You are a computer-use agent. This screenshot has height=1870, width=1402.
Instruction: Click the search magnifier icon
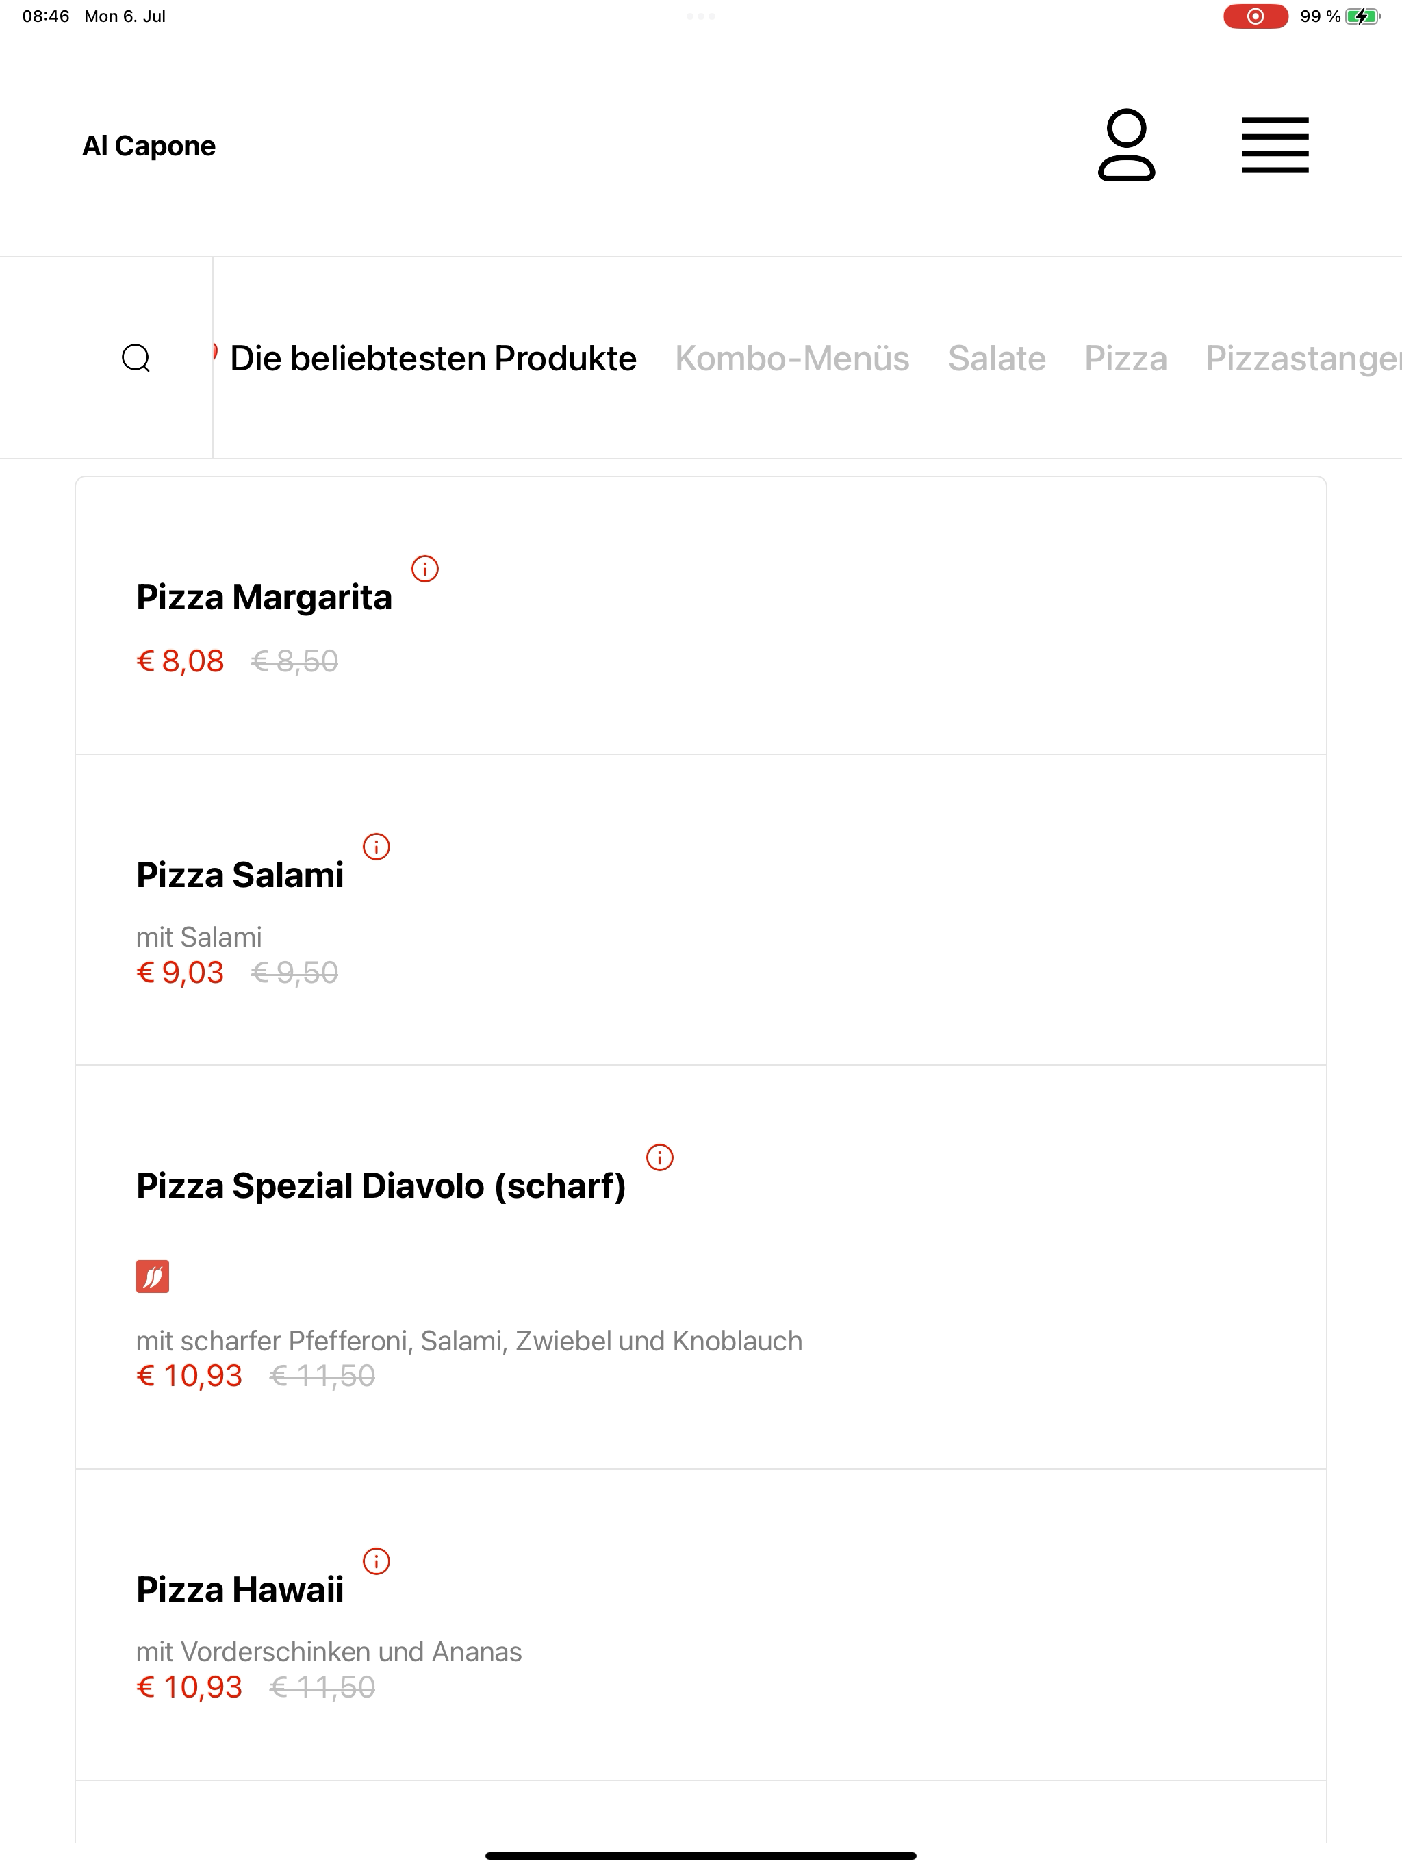click(x=136, y=357)
